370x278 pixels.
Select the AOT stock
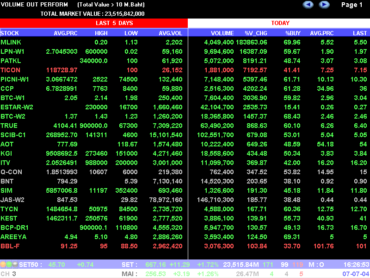[7, 144]
